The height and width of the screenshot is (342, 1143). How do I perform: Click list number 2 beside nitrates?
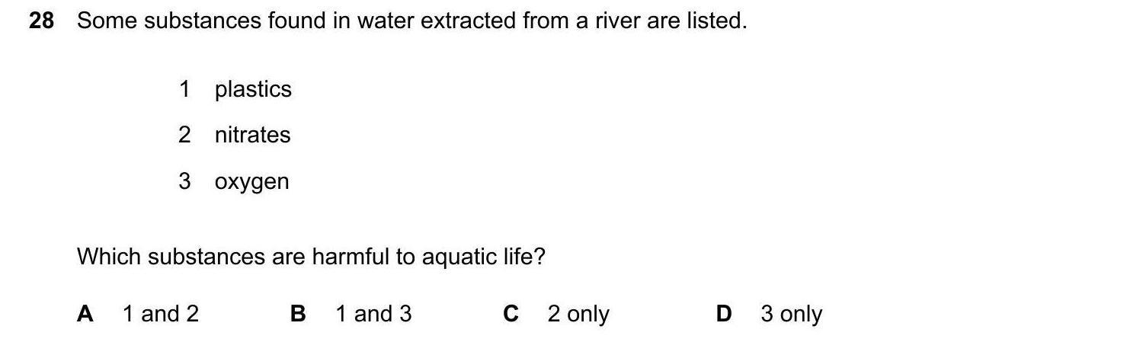[x=184, y=135]
